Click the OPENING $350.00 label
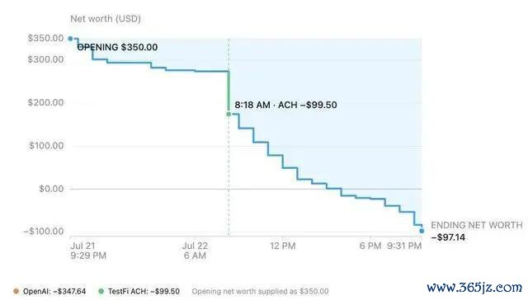The height and width of the screenshot is (300, 528). point(117,47)
